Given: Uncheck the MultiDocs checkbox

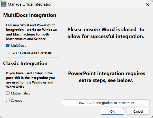Looking at the screenshot, I should [8, 45].
